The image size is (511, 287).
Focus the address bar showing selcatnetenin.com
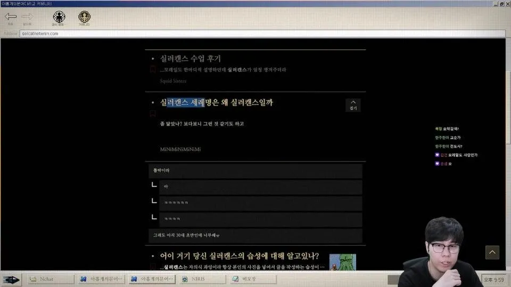pos(262,33)
